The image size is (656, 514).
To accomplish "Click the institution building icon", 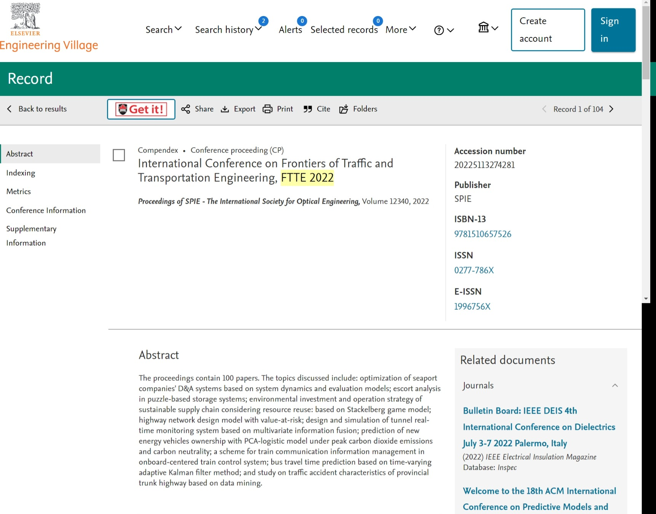I will [x=483, y=27].
